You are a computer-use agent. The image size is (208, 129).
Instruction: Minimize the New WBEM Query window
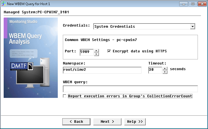click(183, 4)
